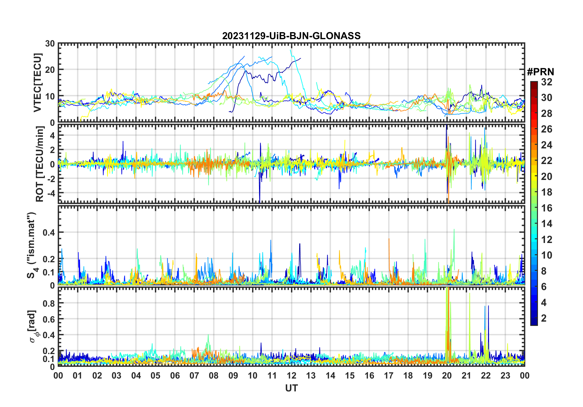The image size is (583, 407).
Task: Click the sigma-phi [rad] y-axis label
Action: [32, 326]
